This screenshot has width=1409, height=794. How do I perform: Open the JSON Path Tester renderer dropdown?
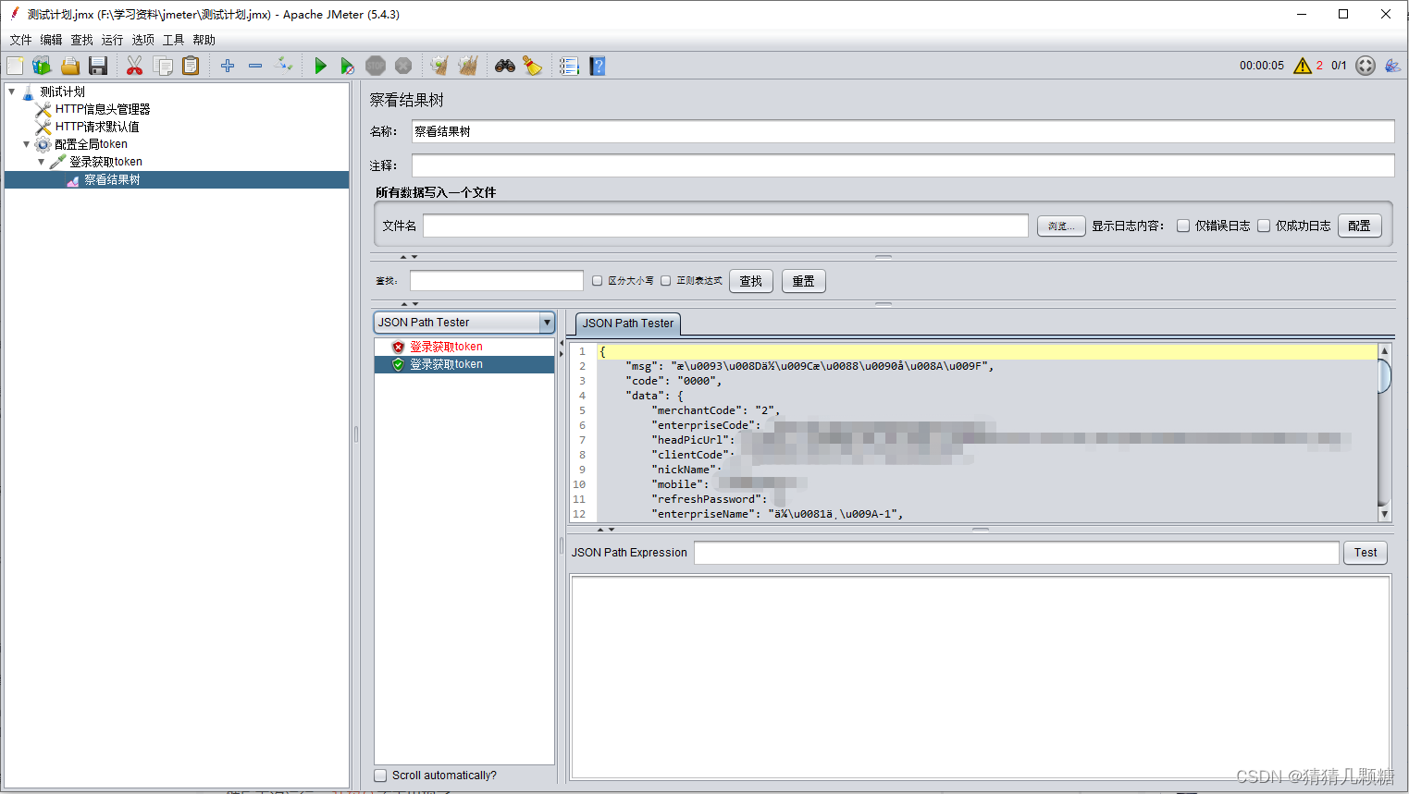[547, 323]
